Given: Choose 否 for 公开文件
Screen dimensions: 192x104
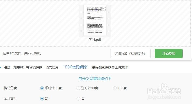Looking at the screenshot, I should click(x=78, y=99).
